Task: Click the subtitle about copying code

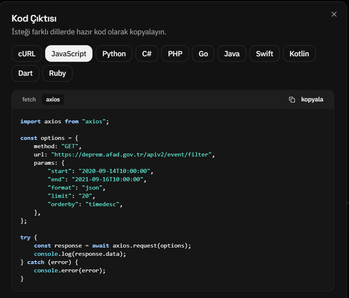Action: 89,32
